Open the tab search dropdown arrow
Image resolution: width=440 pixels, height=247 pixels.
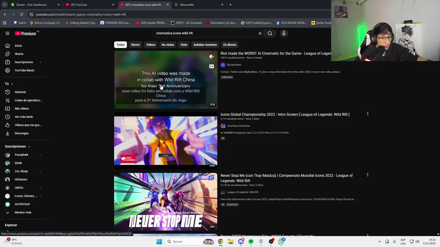[x=4, y=5]
